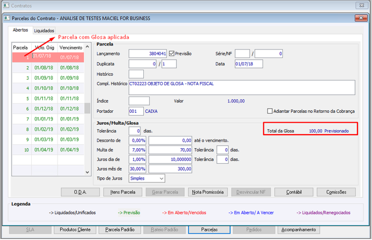Click the Juros dia Tolerância dias field

pos(223,159)
